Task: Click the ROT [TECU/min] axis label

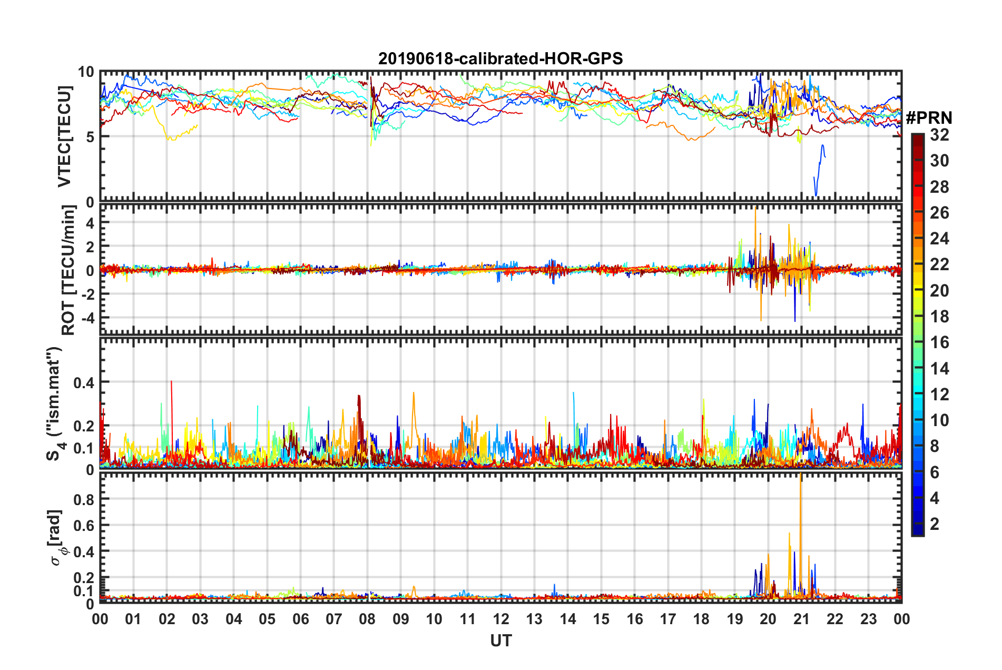Action: coord(68,270)
